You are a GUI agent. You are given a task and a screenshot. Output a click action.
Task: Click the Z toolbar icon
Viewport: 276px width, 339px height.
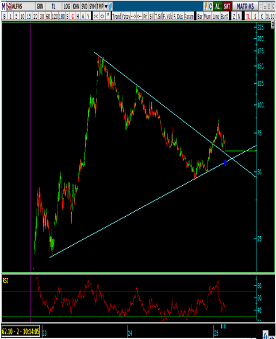234,16
